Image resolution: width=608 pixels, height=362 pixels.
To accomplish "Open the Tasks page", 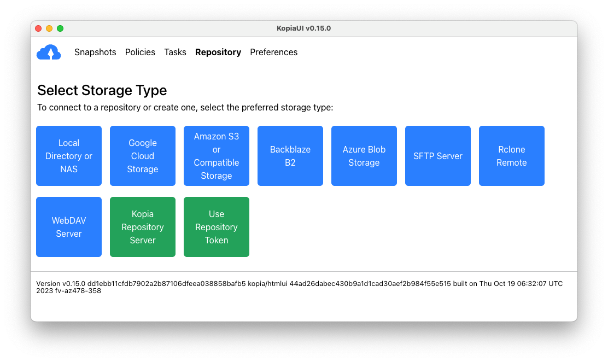I will coord(175,52).
